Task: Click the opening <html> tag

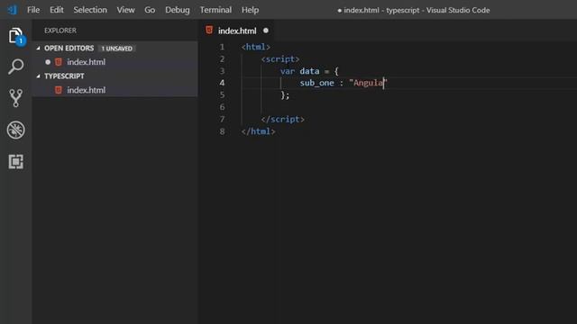Action: [x=256, y=47]
